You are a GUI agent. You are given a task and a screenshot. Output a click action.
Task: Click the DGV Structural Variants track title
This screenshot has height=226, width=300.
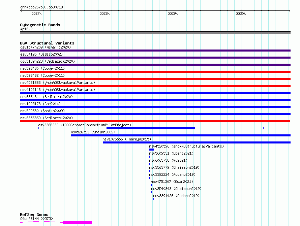click(47, 43)
